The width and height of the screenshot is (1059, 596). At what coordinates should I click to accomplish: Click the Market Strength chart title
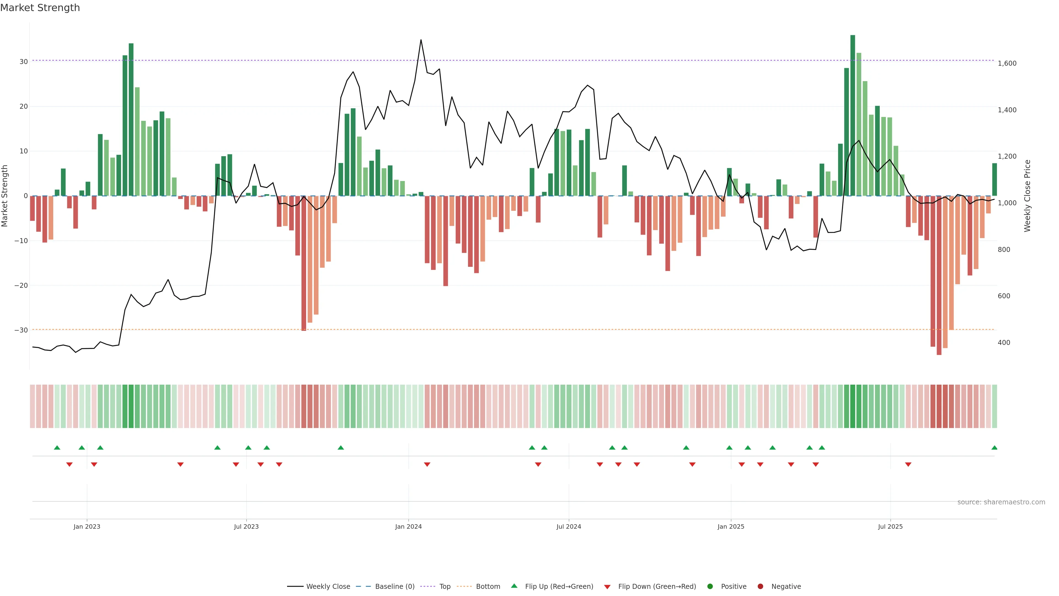[40, 8]
